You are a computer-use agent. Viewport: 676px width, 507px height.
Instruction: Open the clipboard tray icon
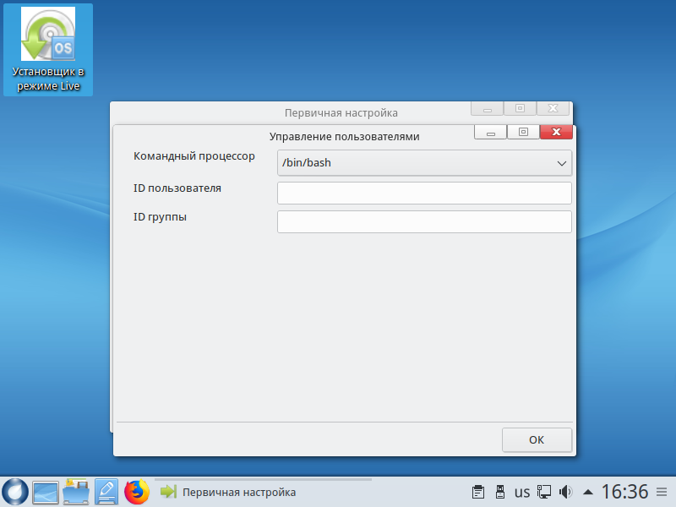[x=477, y=492]
